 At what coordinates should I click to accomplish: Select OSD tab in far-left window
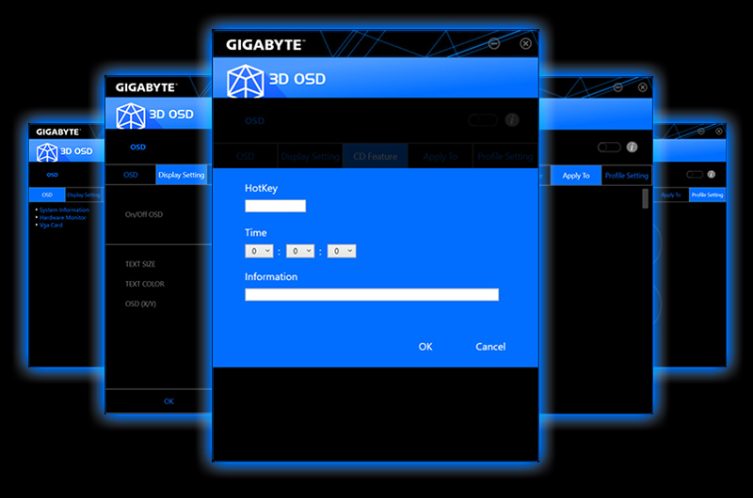click(47, 195)
